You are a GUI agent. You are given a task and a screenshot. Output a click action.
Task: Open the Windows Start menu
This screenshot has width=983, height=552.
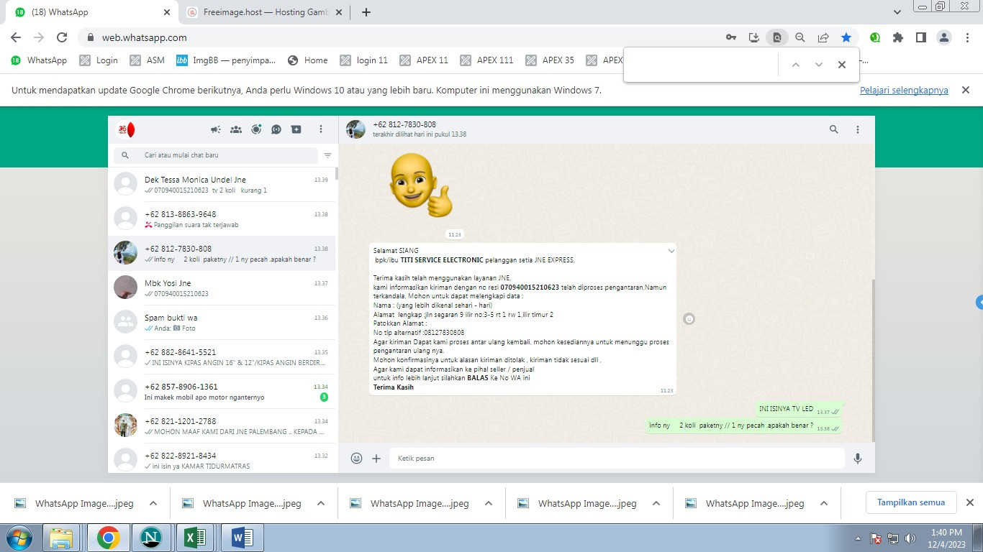click(20, 538)
